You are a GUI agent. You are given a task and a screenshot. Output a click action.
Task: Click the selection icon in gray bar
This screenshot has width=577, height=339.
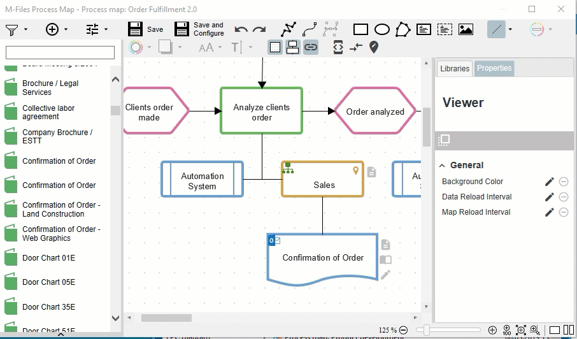point(444,140)
